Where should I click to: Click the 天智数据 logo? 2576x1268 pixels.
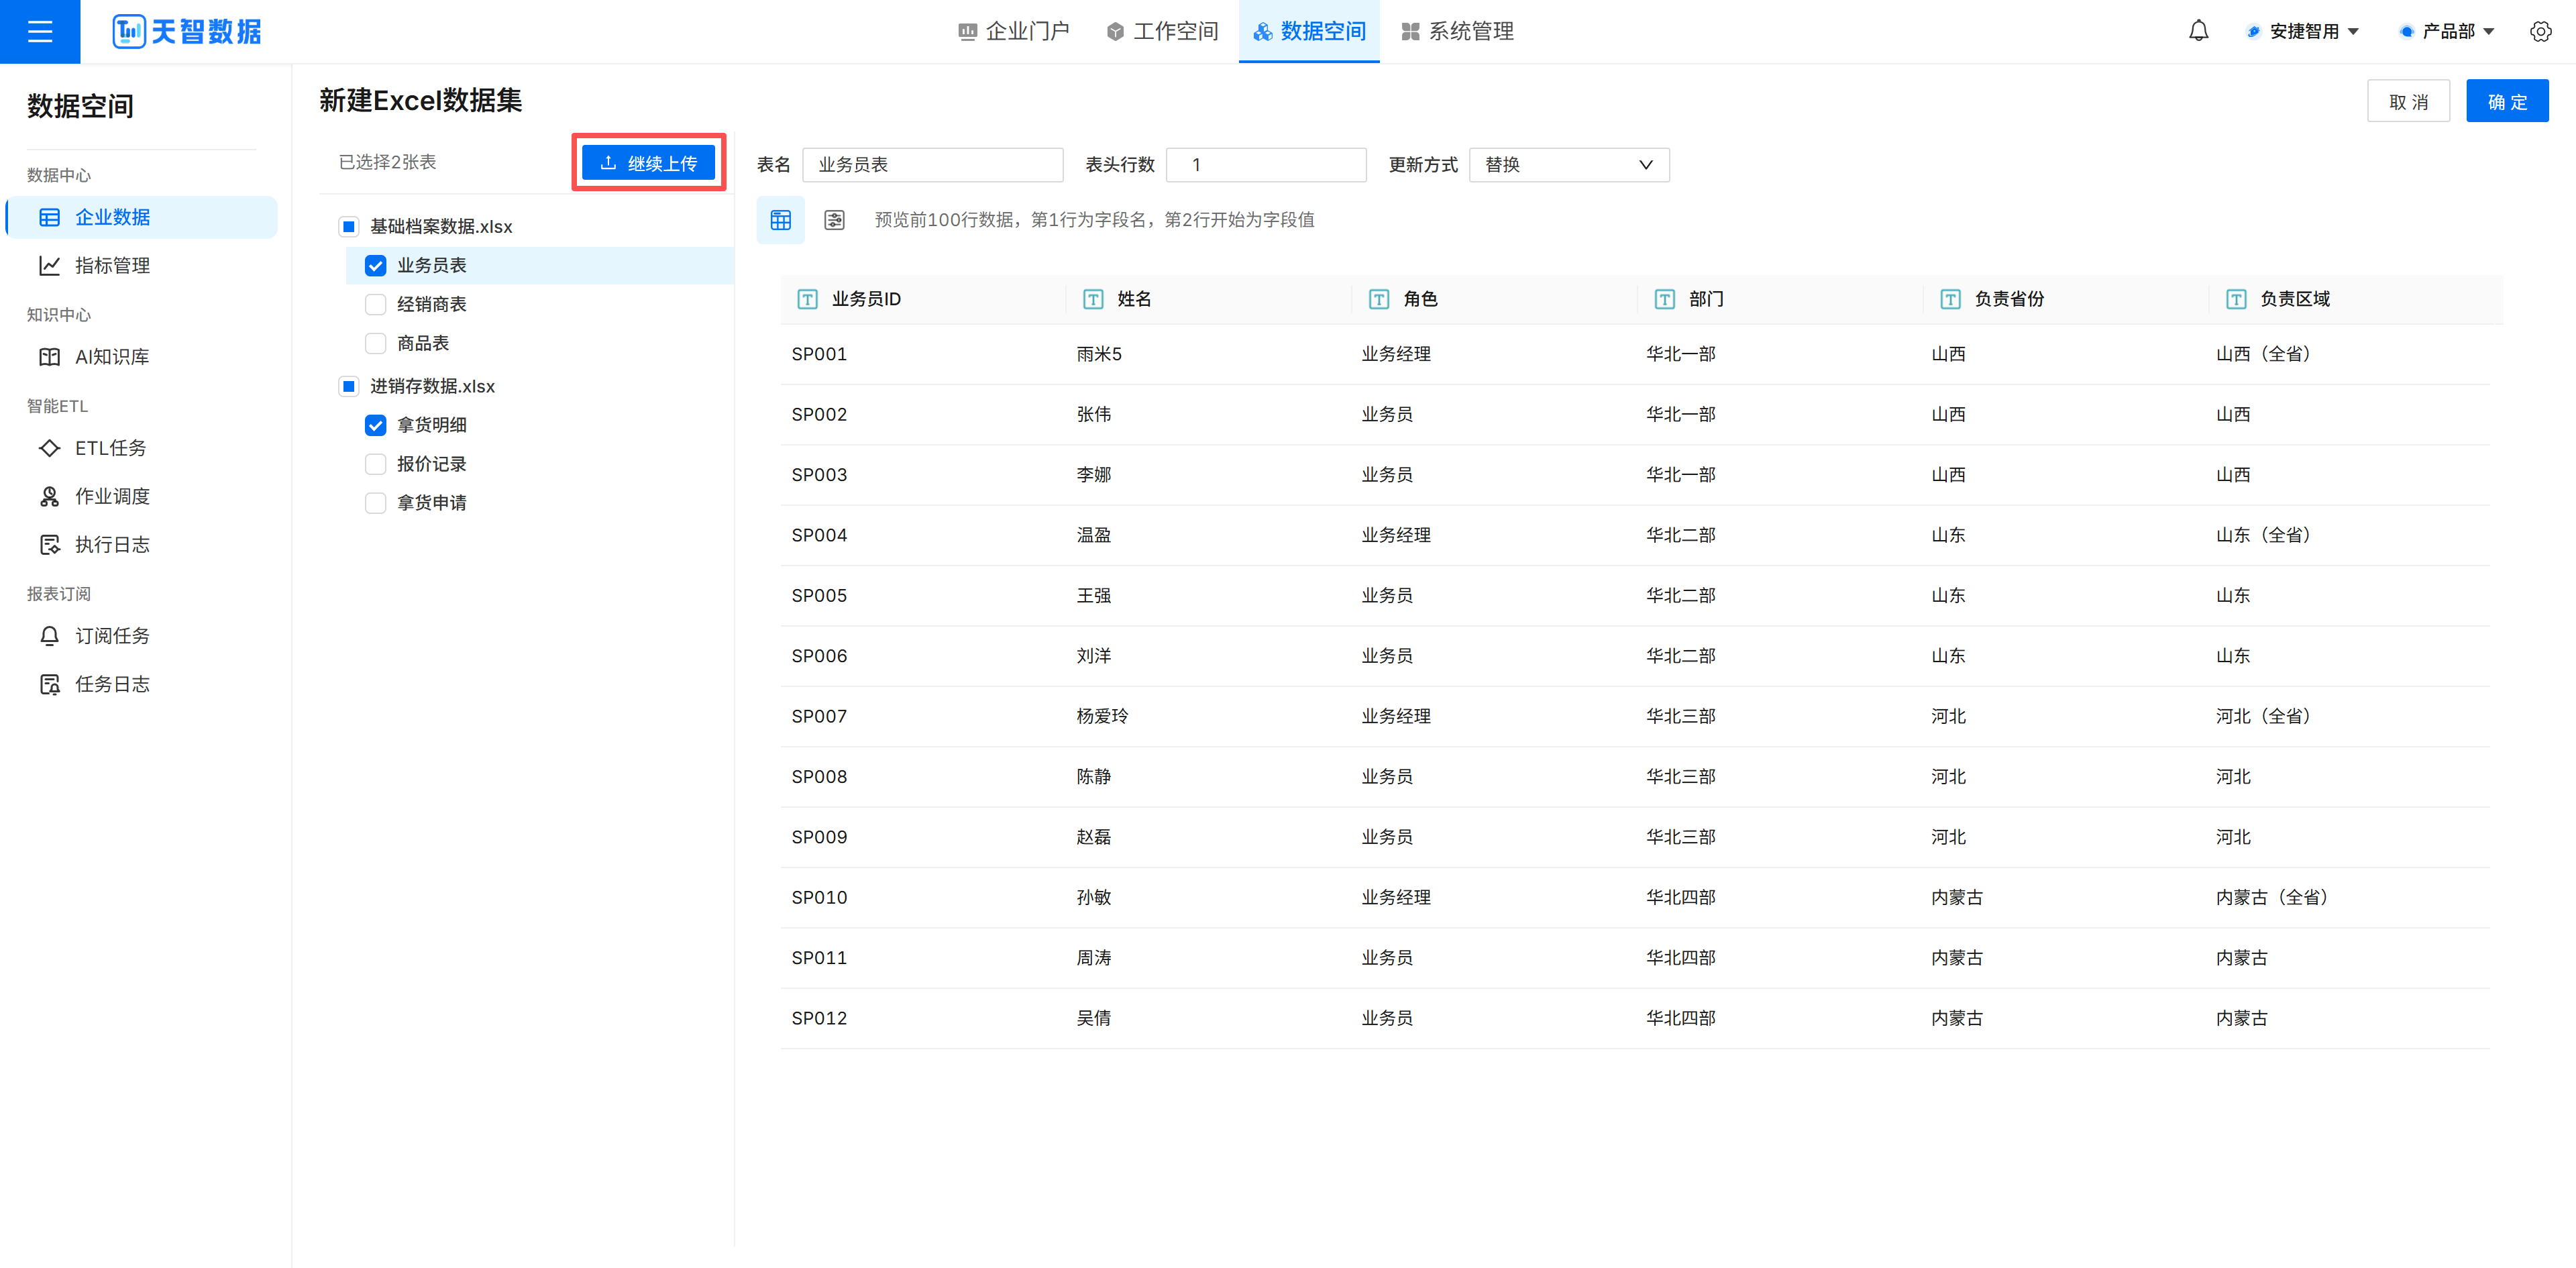[187, 32]
